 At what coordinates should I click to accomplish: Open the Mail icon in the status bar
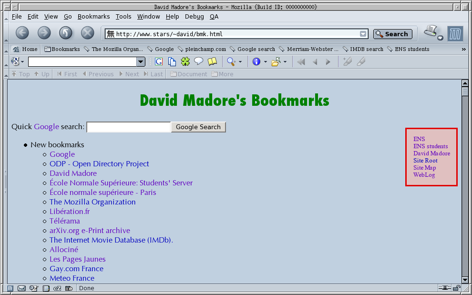click(21, 288)
